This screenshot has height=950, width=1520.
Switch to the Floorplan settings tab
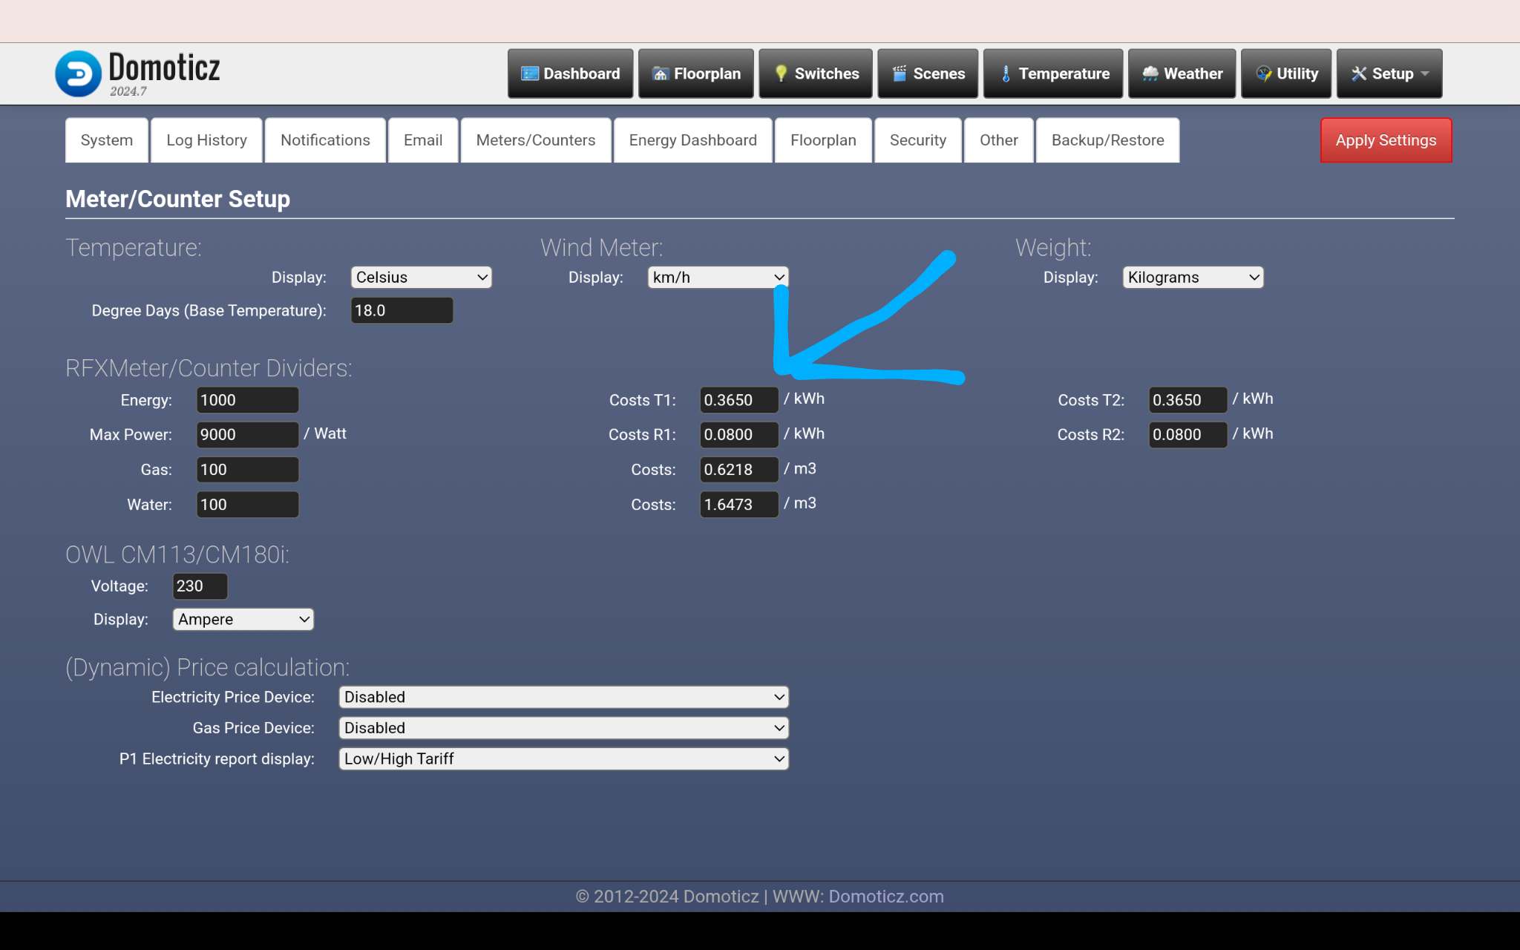click(x=823, y=140)
